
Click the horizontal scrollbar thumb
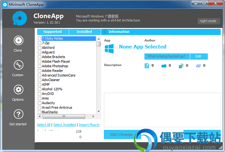[64, 116]
